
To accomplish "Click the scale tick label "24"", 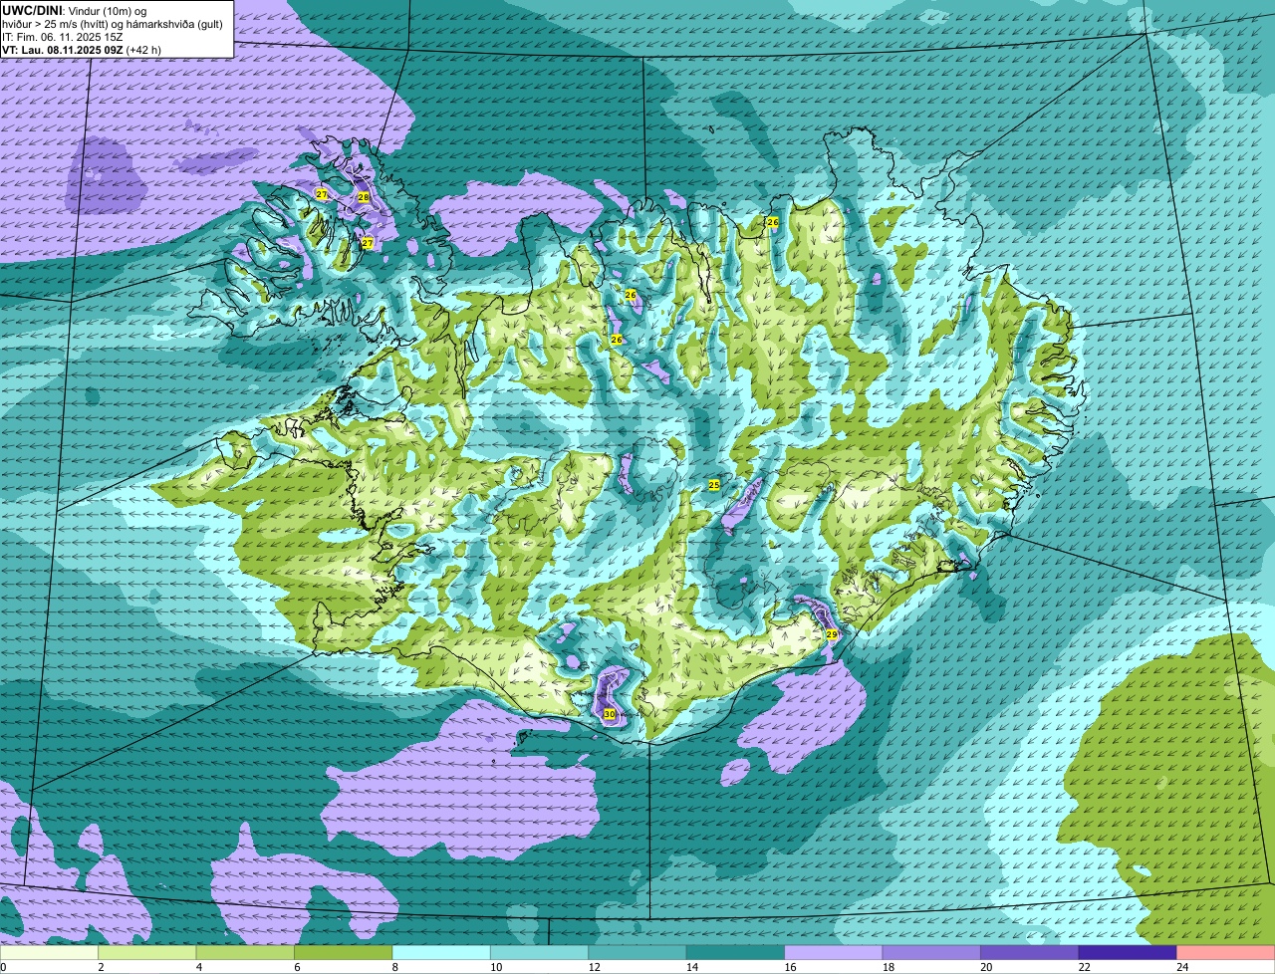I will point(1182,966).
